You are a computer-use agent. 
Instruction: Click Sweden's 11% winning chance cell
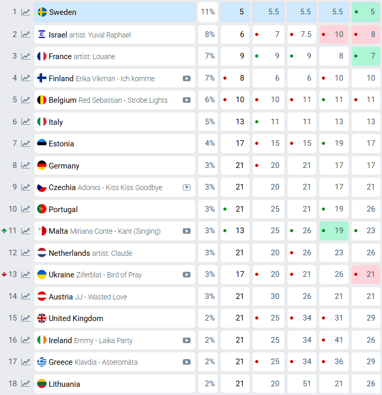tap(208, 12)
